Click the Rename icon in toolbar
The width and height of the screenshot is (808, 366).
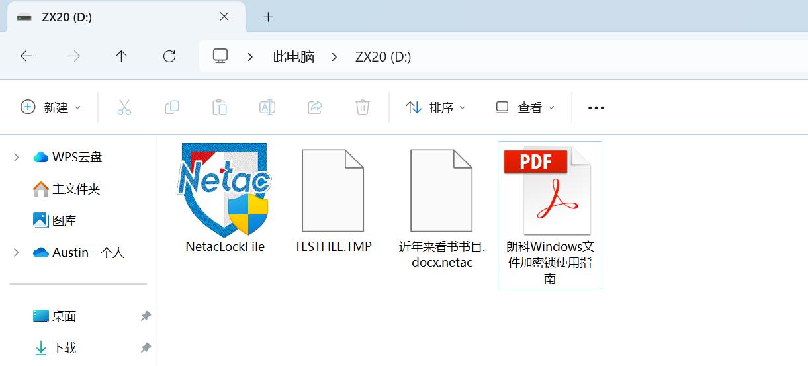pyautogui.click(x=267, y=107)
